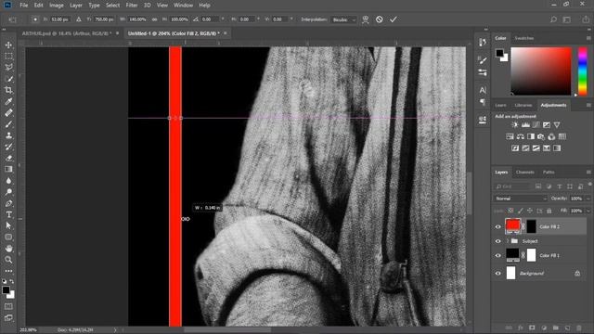The height and width of the screenshot is (334, 594).
Task: Select the Quick Selection tool
Action: click(x=8, y=79)
